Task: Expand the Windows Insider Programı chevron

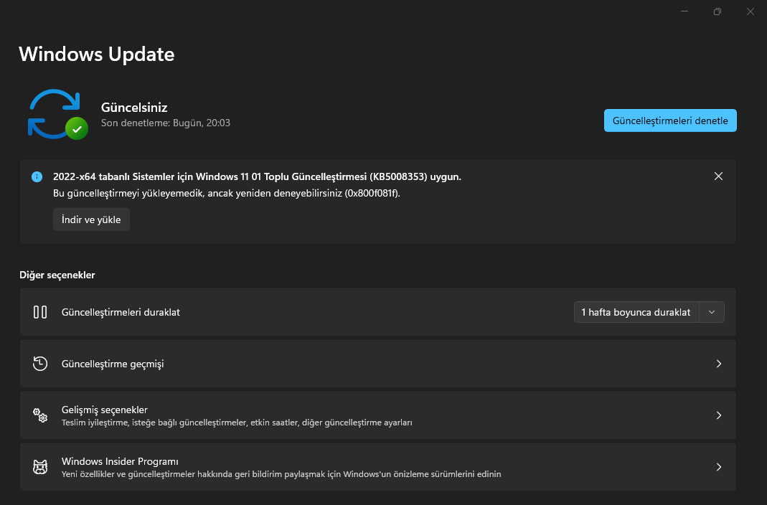Action: point(719,467)
